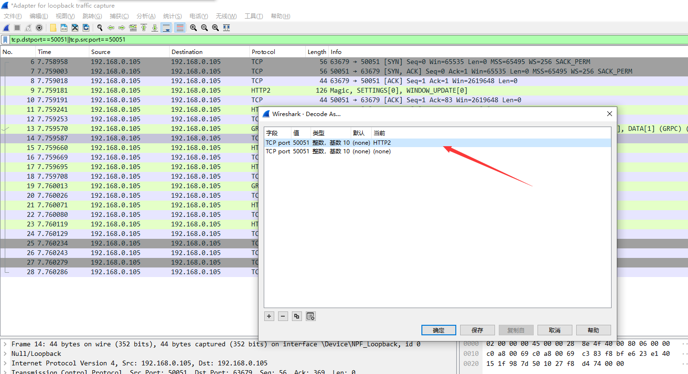This screenshot has width=688, height=374.
Task: Zoom in main window text
Action: point(193,28)
